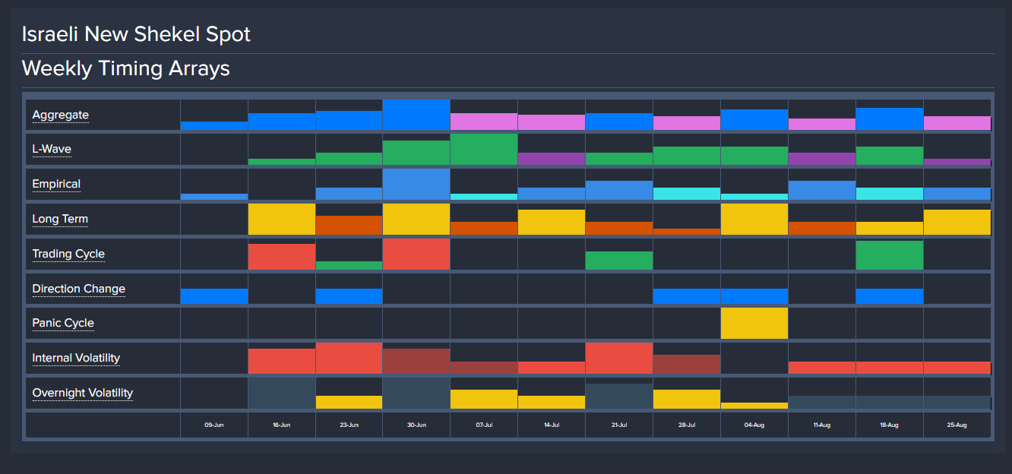Click the Overnight Volatility label link
Screen dimensions: 1012x474
(x=82, y=393)
